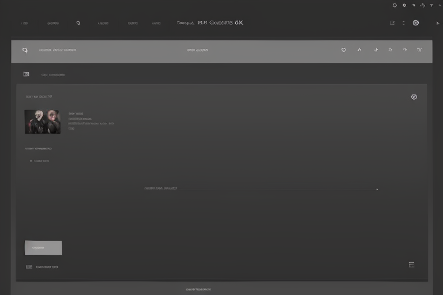Click the small square icon below gray toolbar
Viewport: 443px width, 295px height.
point(26,74)
